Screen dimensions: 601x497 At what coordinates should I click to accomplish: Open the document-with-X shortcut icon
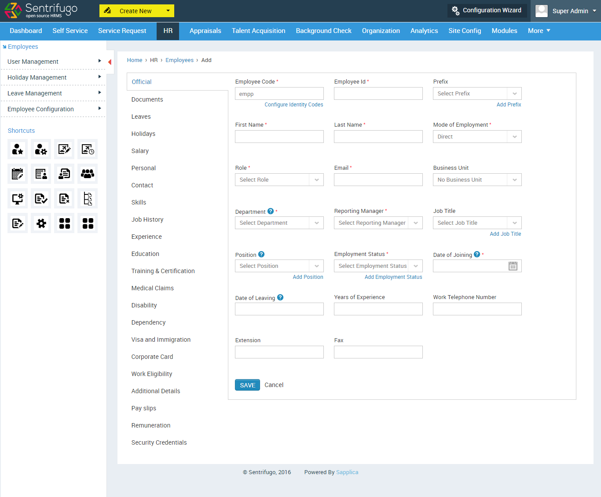click(x=64, y=199)
